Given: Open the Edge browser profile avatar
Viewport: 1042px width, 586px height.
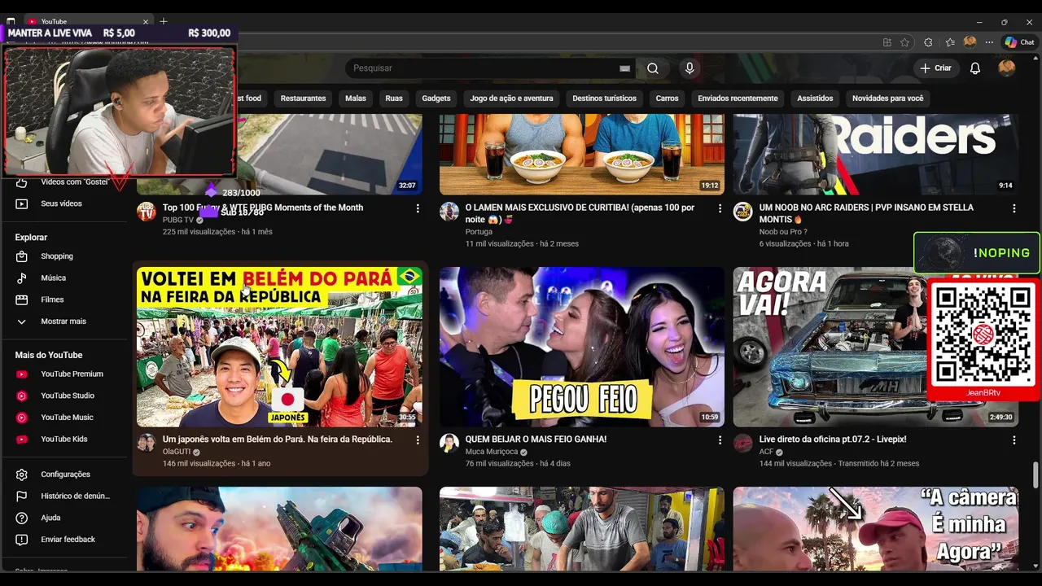Looking at the screenshot, I should coord(970,42).
